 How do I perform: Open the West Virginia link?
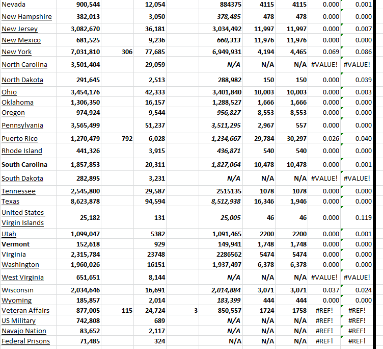22,277
